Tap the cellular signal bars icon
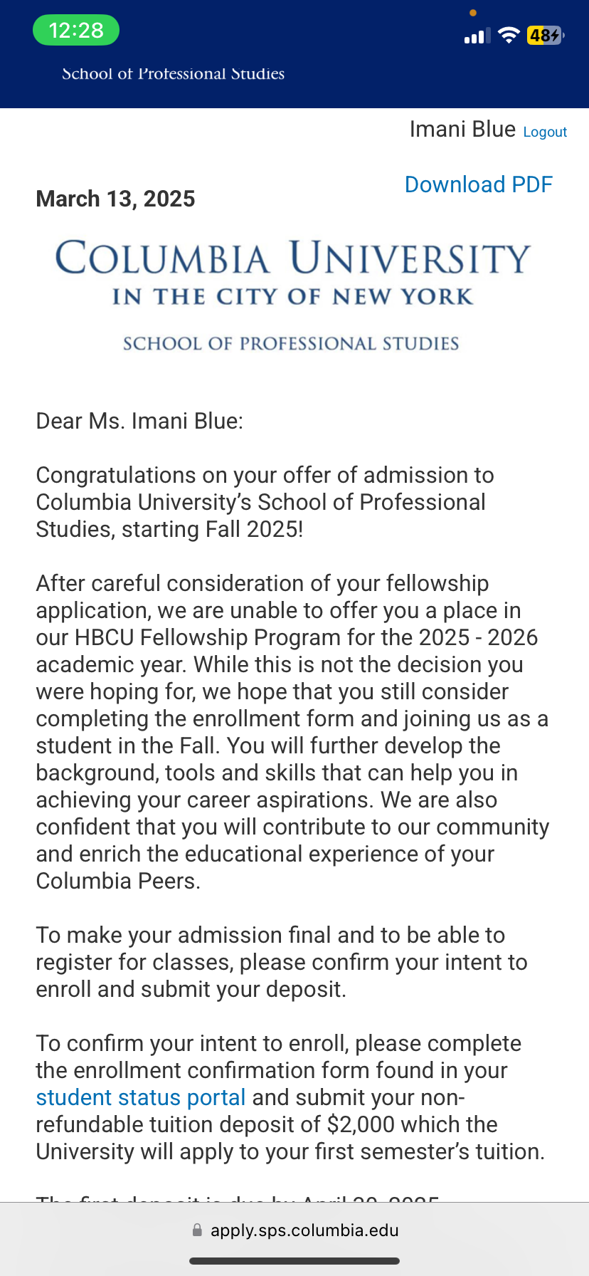Viewport: 589px width, 1276px height. click(477, 36)
